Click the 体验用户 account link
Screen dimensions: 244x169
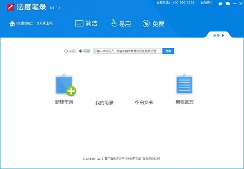(207, 3)
